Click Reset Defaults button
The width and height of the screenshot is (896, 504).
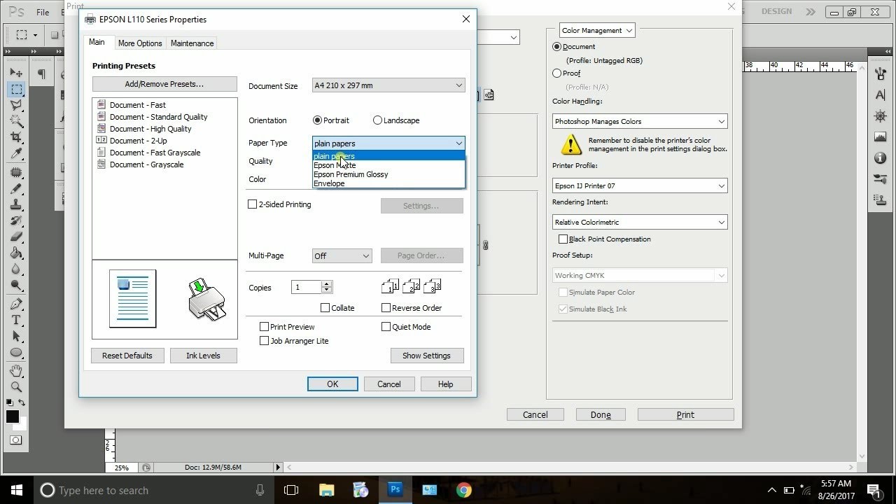pos(127,356)
